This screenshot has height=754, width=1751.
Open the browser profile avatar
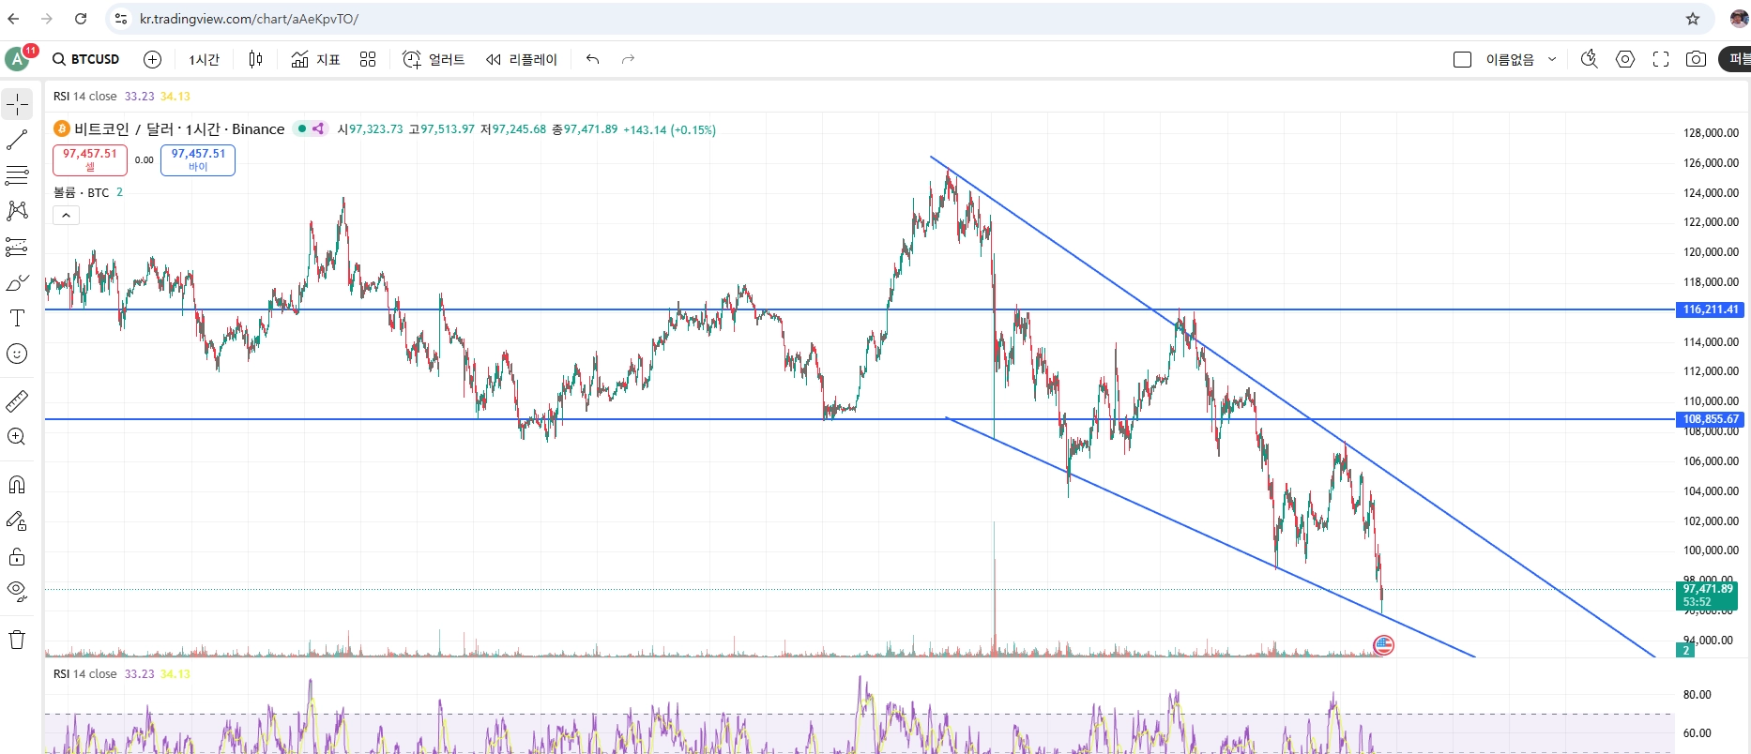click(x=1739, y=19)
